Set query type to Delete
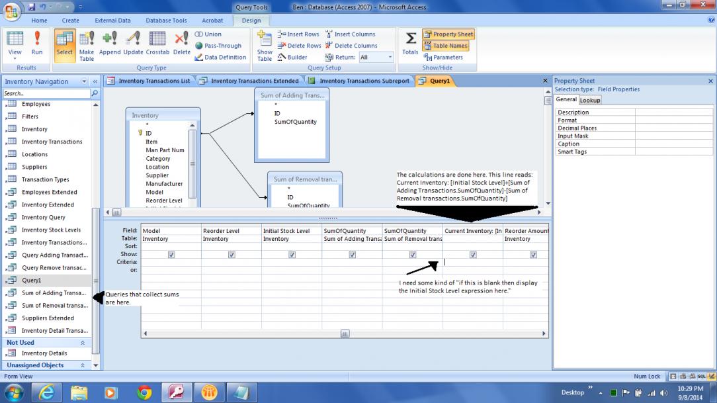 click(x=181, y=44)
